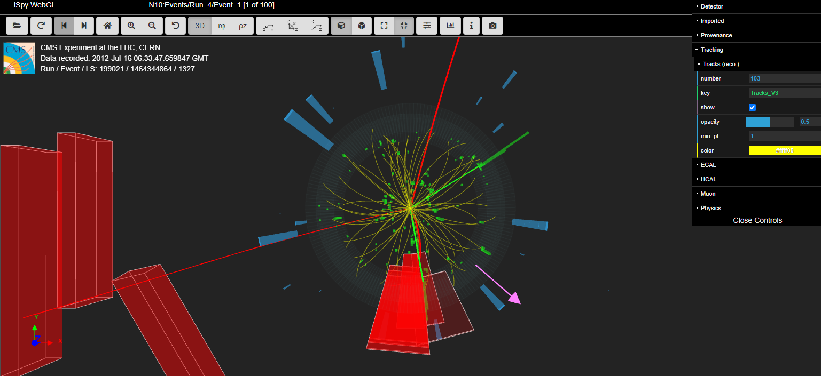This screenshot has height=376, width=821.
Task: Toggle orthographic projection cube icon
Action: click(x=362, y=26)
